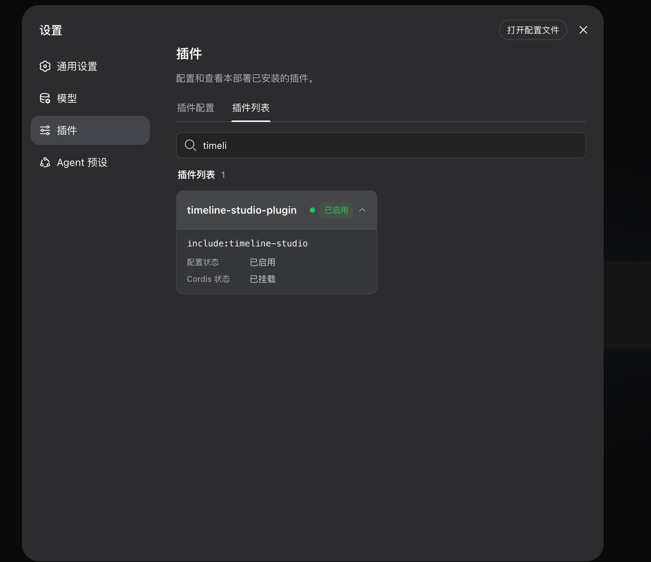Click the database icon beside 模型
The width and height of the screenshot is (651, 562).
tap(45, 98)
